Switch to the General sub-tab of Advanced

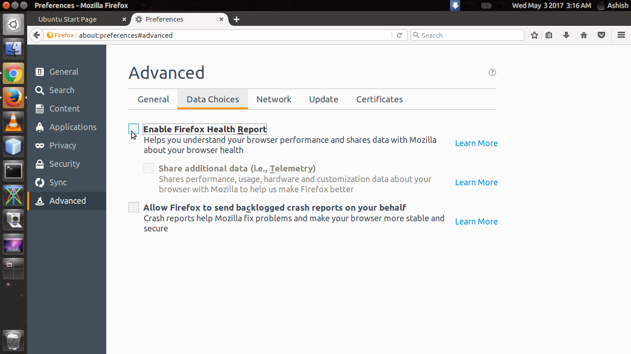point(153,99)
